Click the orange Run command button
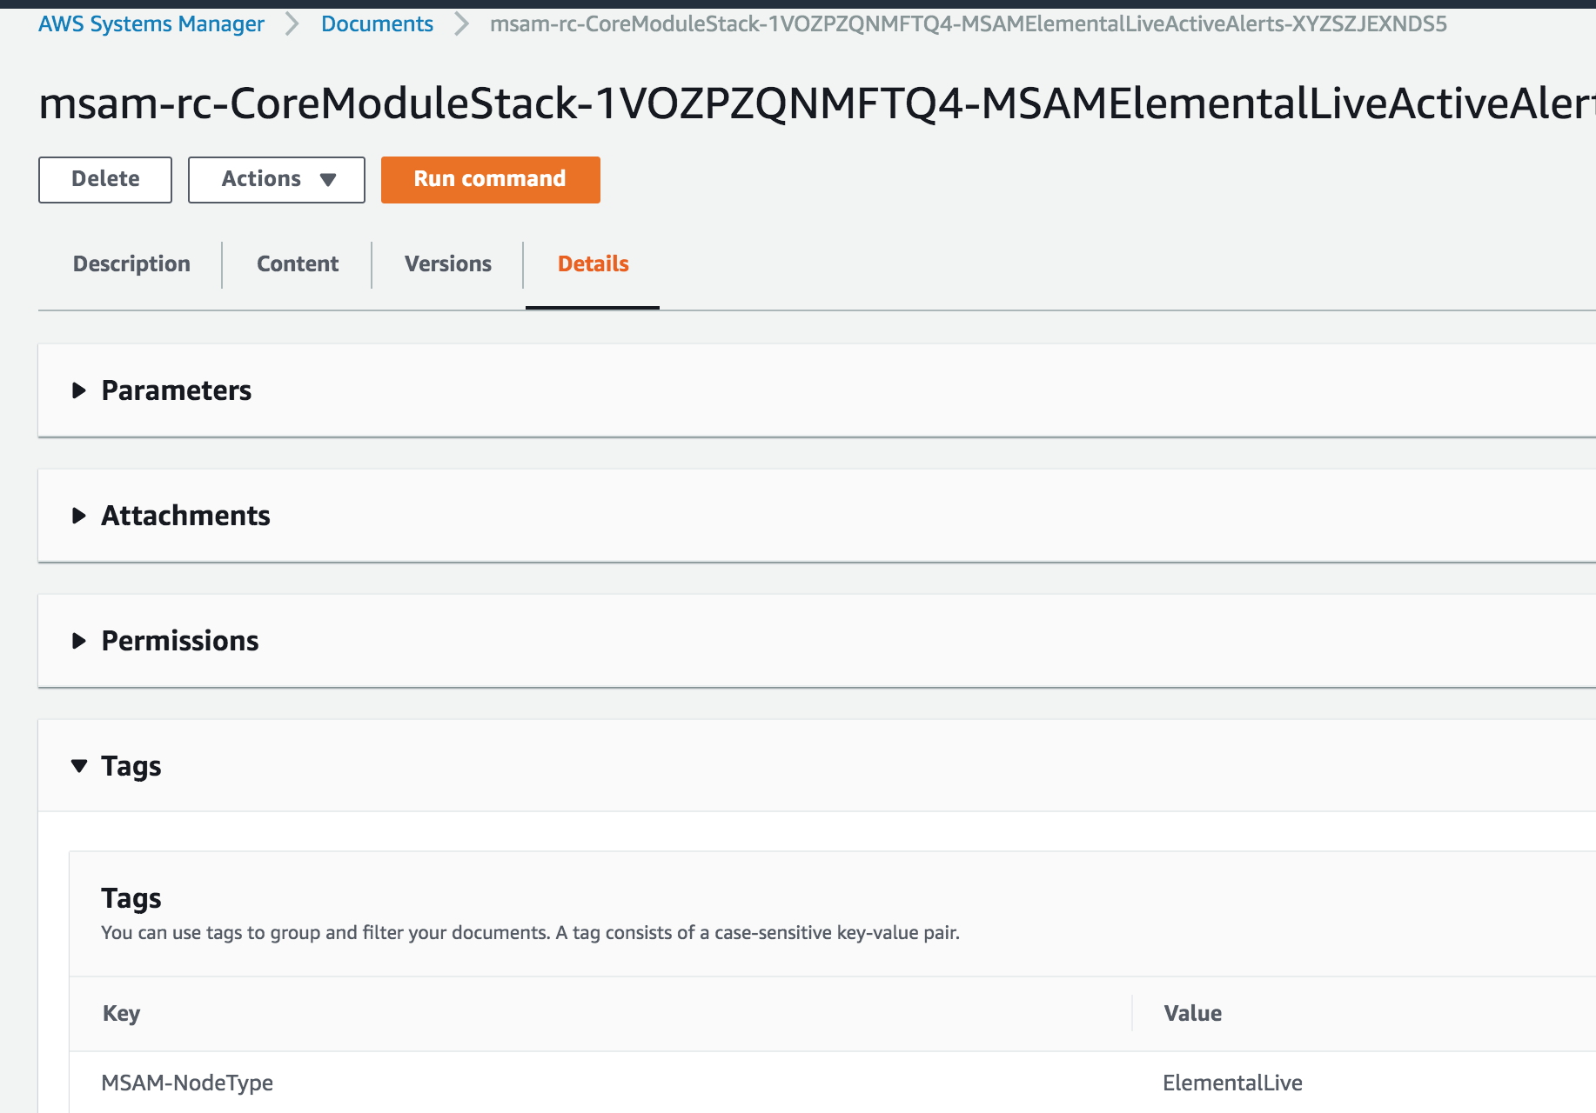The width and height of the screenshot is (1596, 1113). pos(491,179)
